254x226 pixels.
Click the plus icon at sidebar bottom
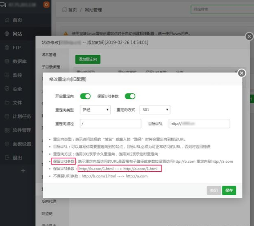(23, 170)
